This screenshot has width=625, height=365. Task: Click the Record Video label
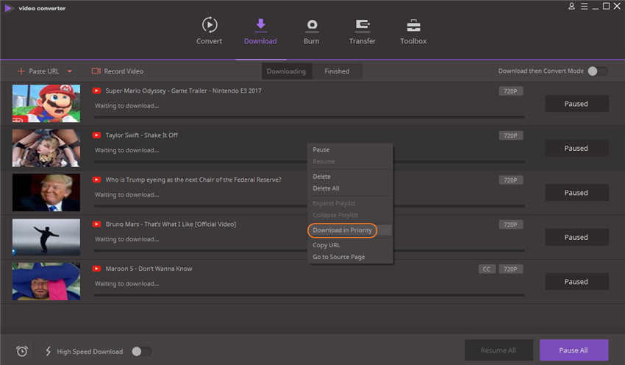(x=124, y=71)
